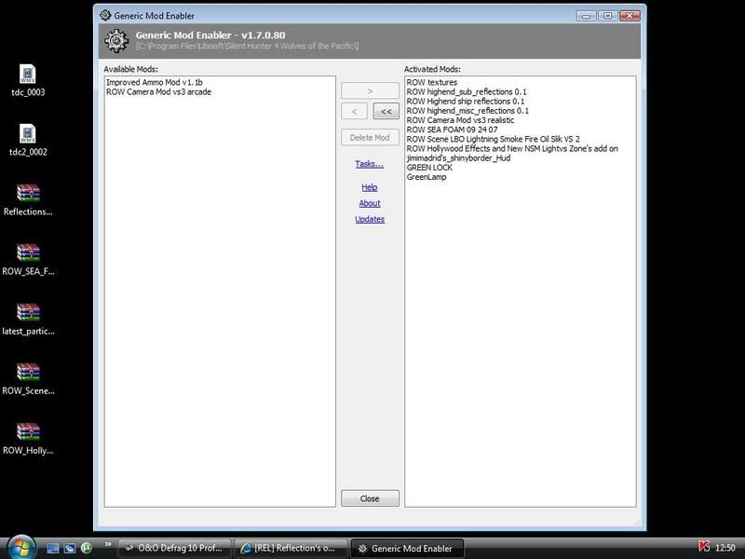This screenshot has height=559, width=745.
Task: Click the Delete Mod button
Action: pos(370,137)
